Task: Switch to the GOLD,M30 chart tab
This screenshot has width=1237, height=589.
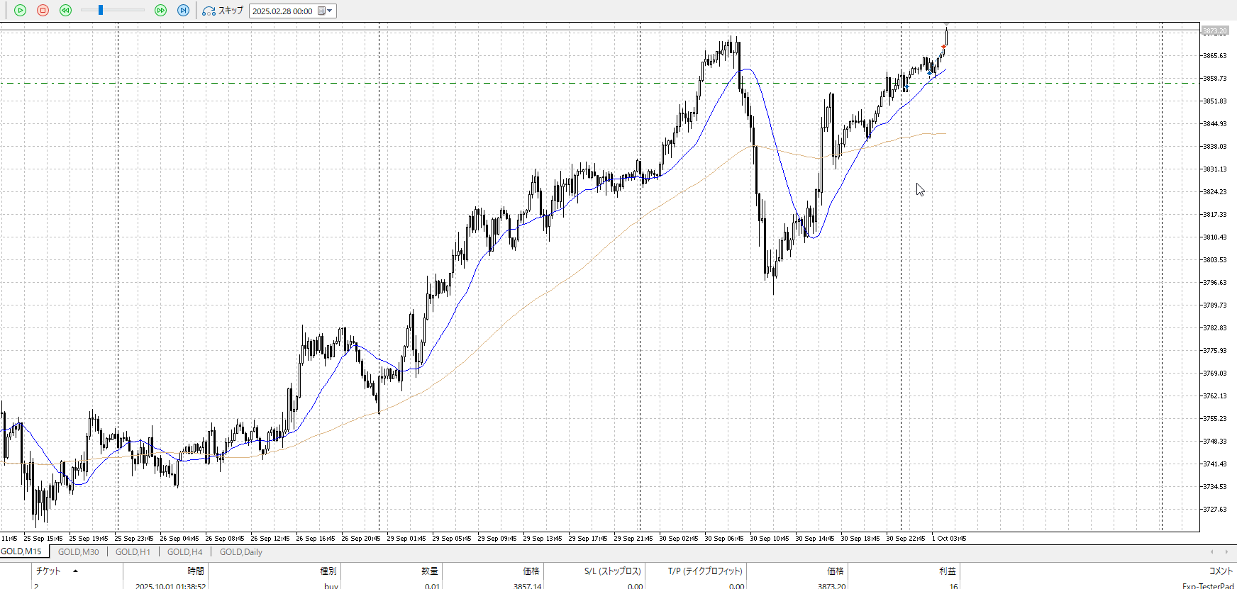Action: point(78,552)
